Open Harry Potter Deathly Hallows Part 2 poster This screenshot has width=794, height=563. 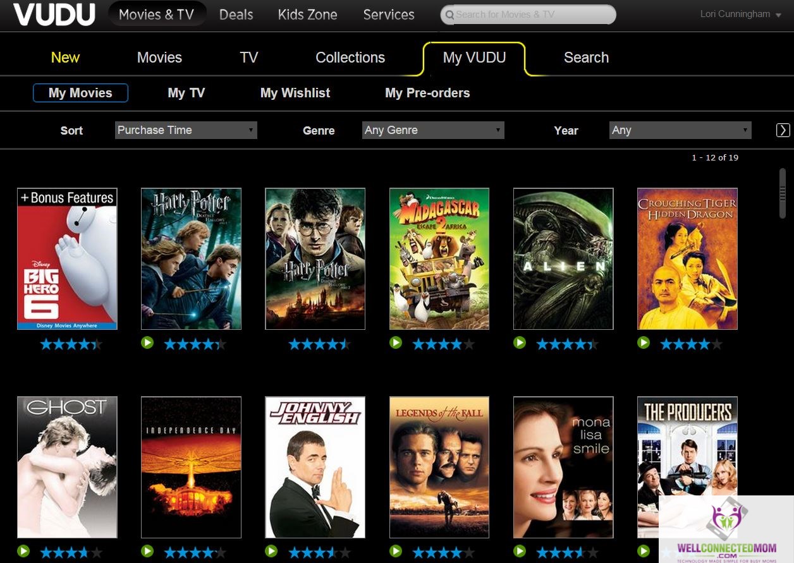(315, 259)
